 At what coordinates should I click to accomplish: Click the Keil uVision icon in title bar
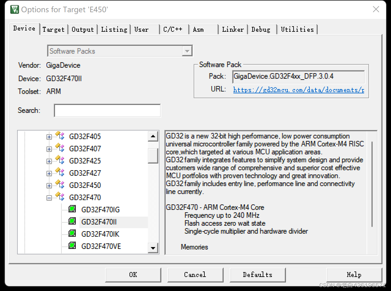tap(14, 9)
